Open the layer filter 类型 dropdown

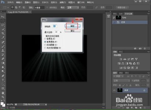coord(118,76)
